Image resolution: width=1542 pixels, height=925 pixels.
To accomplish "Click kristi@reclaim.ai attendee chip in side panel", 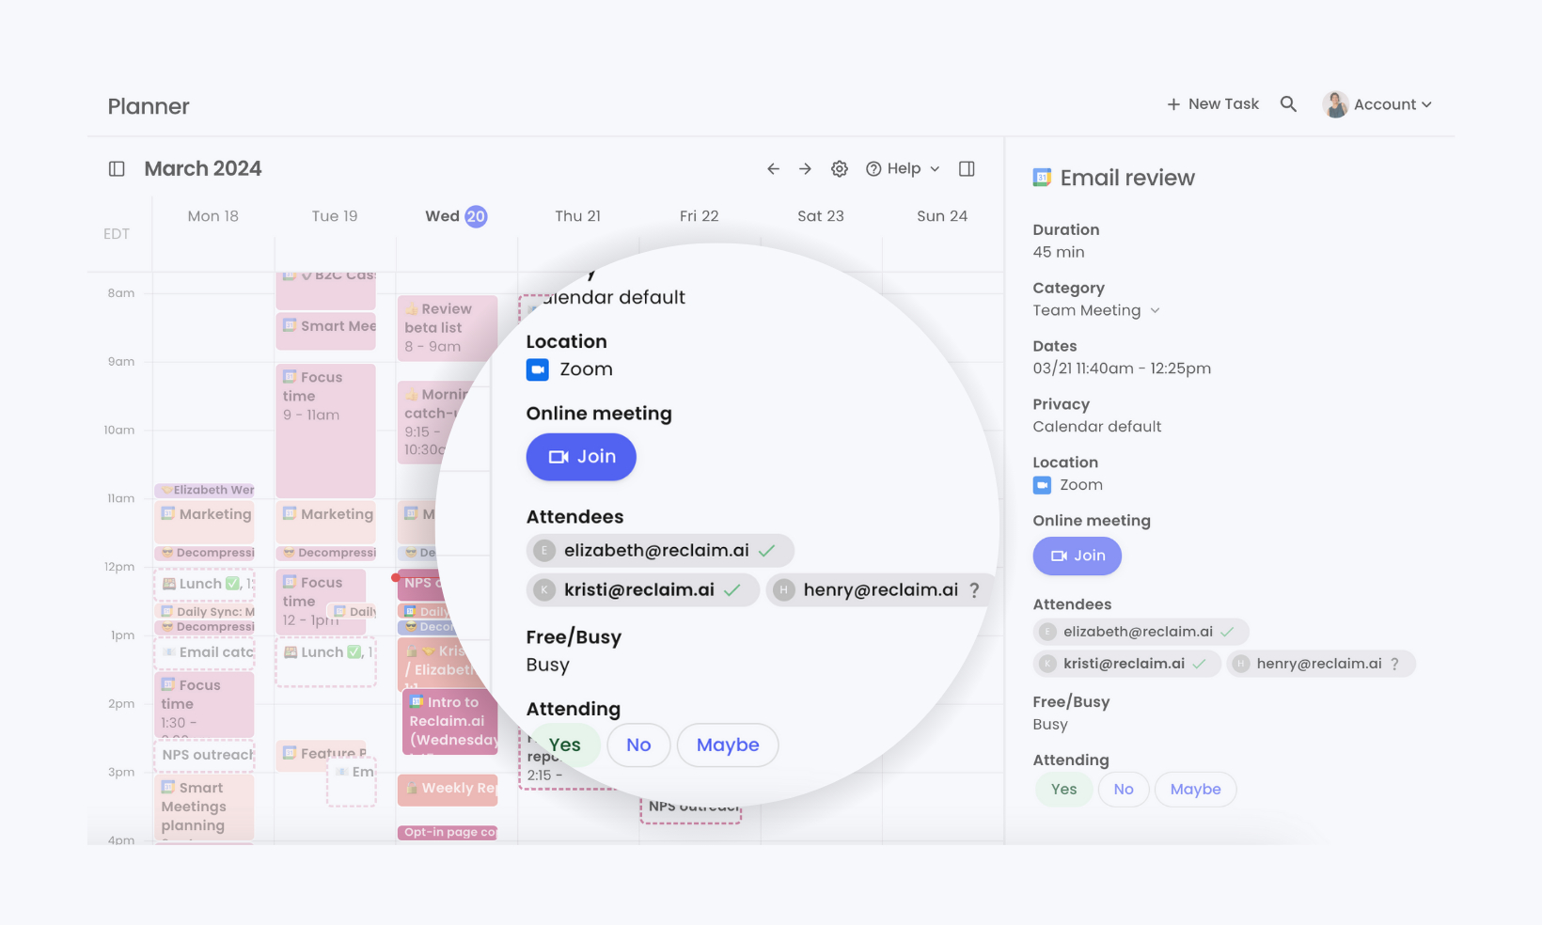I will click(x=1127, y=664).
